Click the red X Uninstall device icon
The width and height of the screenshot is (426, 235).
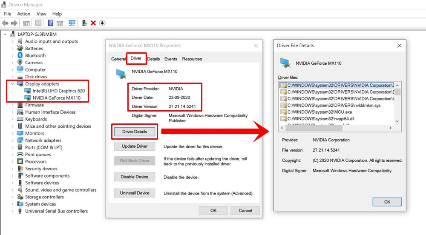pos(93,23)
